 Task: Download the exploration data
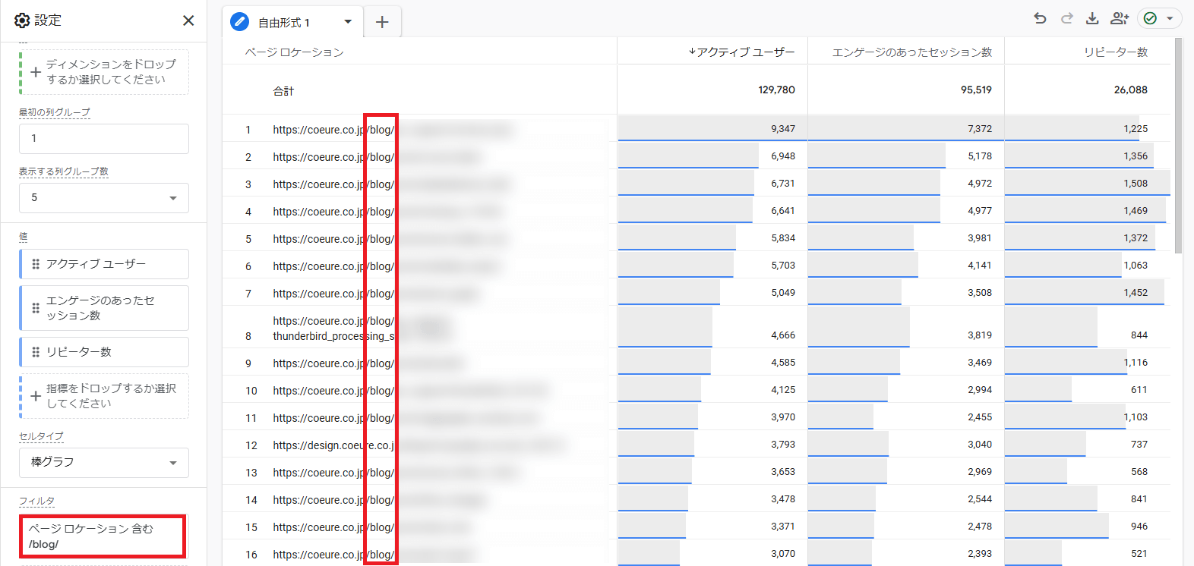pos(1092,18)
